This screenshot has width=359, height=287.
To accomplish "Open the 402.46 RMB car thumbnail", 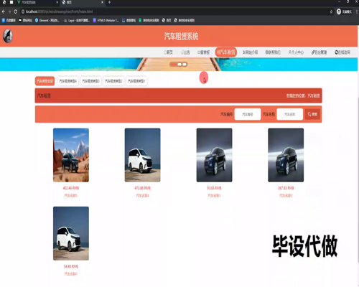I will [71, 155].
